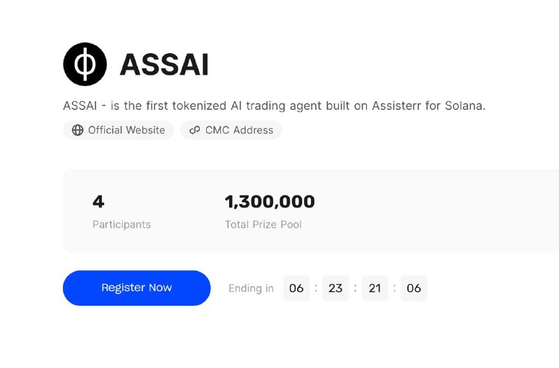Open the Official Website link

pos(118,130)
